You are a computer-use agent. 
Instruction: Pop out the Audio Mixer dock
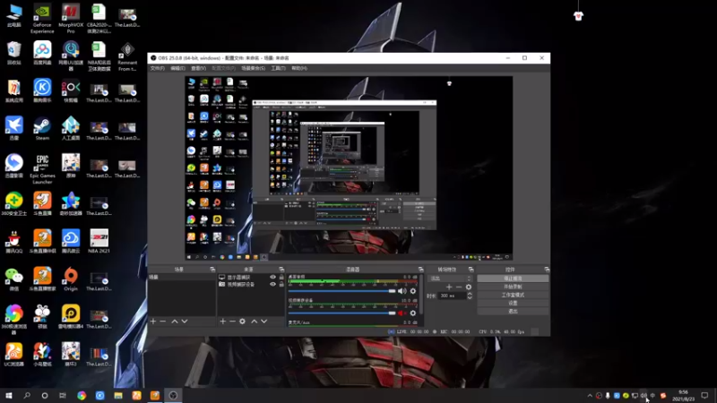click(x=420, y=270)
